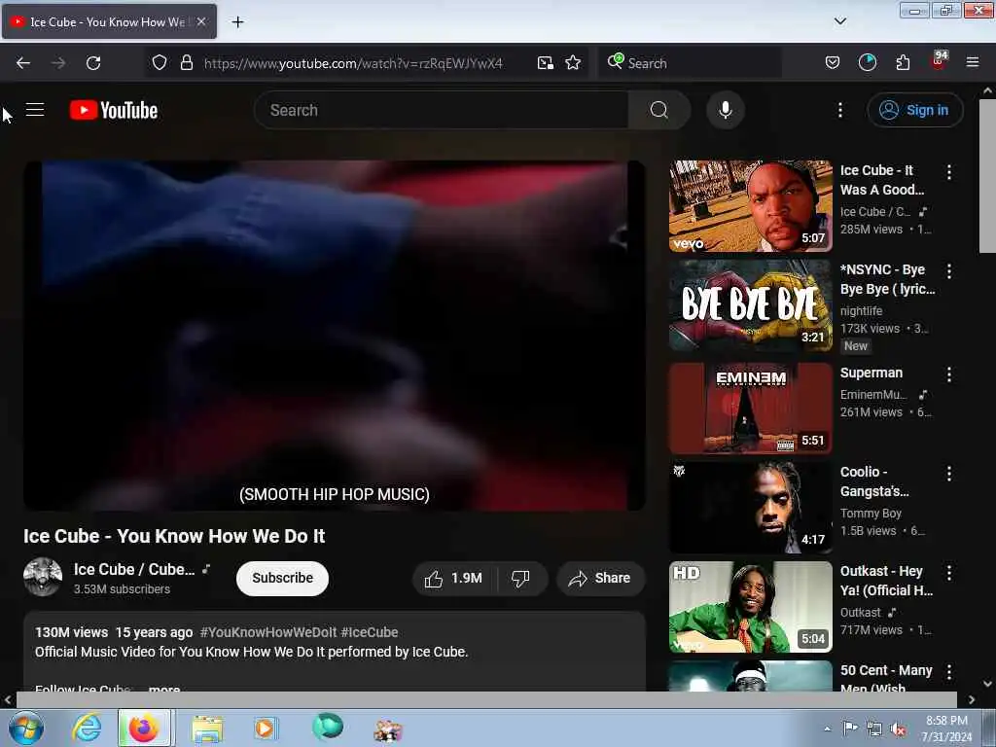Start voice search with the microphone icon
This screenshot has width=996, height=747.
coord(725,110)
